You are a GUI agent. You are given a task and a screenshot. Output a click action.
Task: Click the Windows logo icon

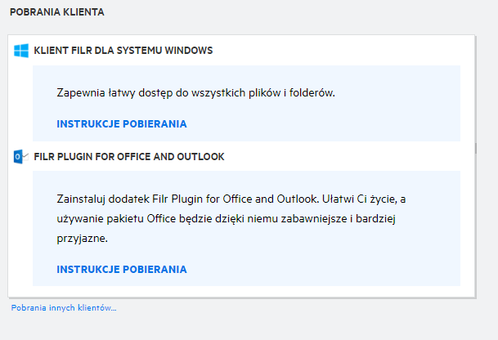(21, 51)
